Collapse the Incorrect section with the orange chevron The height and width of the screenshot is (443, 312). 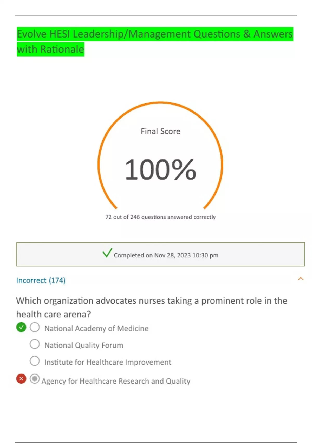click(301, 279)
